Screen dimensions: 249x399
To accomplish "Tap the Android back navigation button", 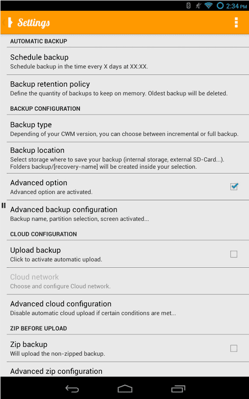I will [72, 389].
